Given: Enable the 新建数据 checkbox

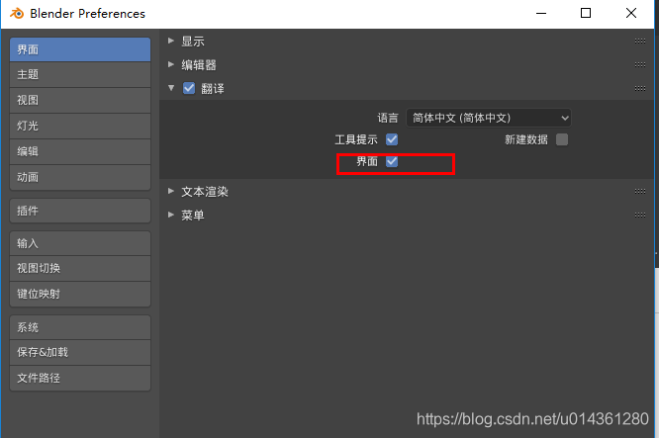Looking at the screenshot, I should [562, 139].
